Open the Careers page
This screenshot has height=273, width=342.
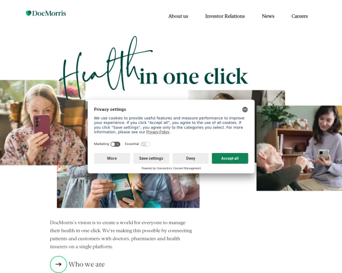tap(299, 16)
